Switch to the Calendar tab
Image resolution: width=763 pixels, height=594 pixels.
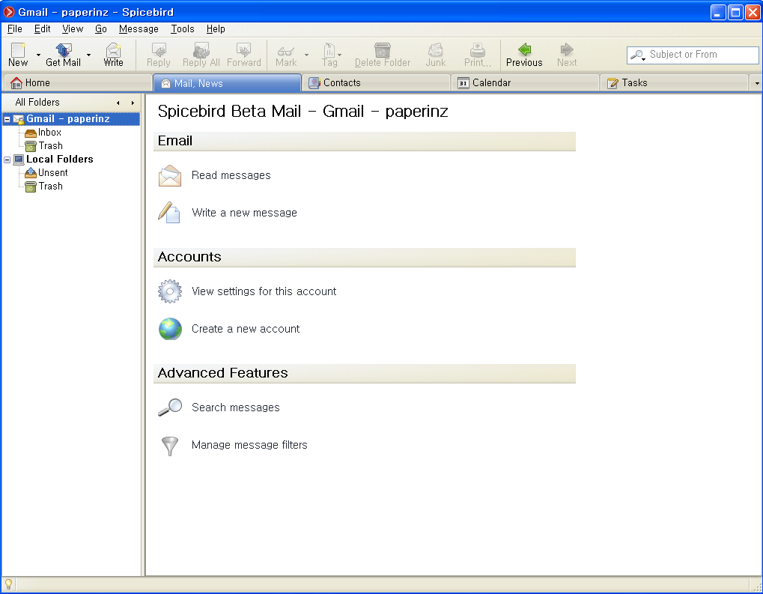point(525,82)
